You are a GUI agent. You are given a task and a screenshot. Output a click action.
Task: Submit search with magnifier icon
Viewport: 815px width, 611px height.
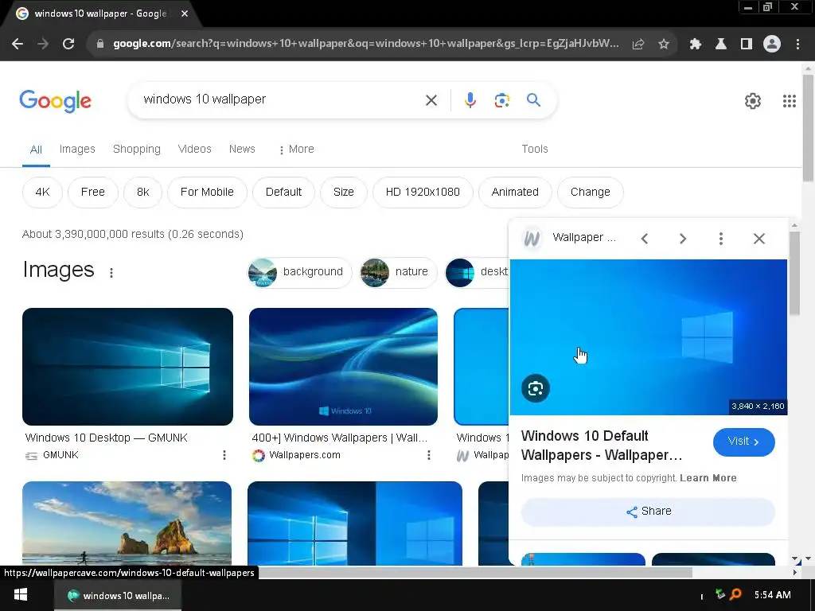tap(534, 99)
